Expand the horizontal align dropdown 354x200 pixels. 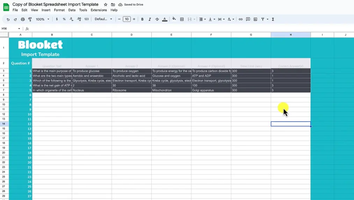[202, 20]
